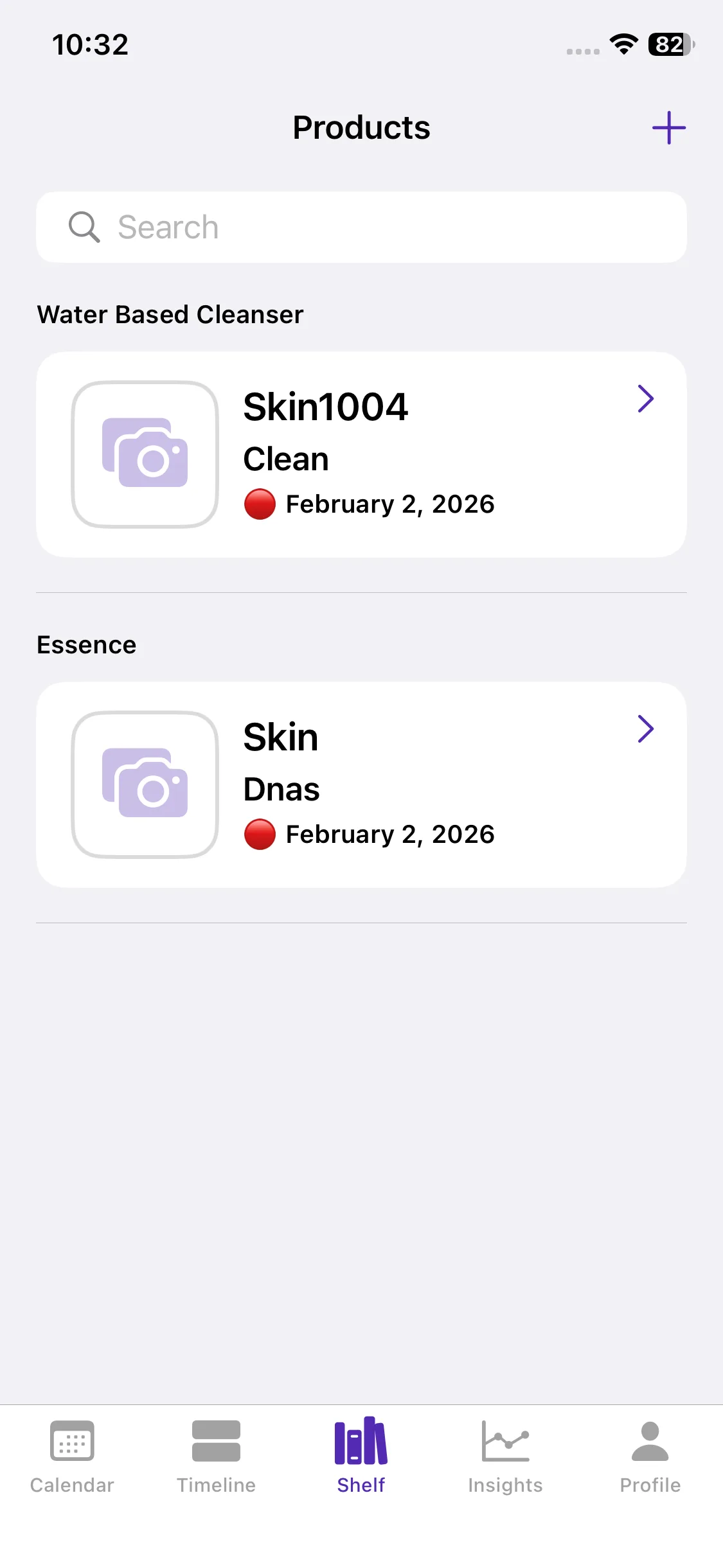Open the Timeline tab icon
This screenshot has width=723, height=1565.
coord(216,1441)
